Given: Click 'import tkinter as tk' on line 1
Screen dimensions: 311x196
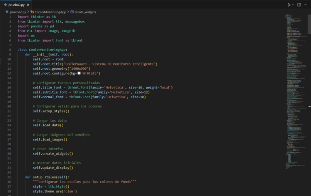Looking at the screenshot, I should pos(37,17).
